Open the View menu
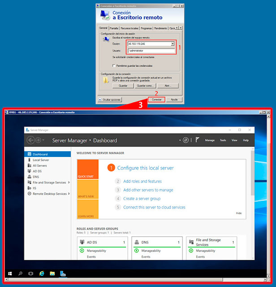276x287 pixels. pyautogui.click(x=234, y=140)
